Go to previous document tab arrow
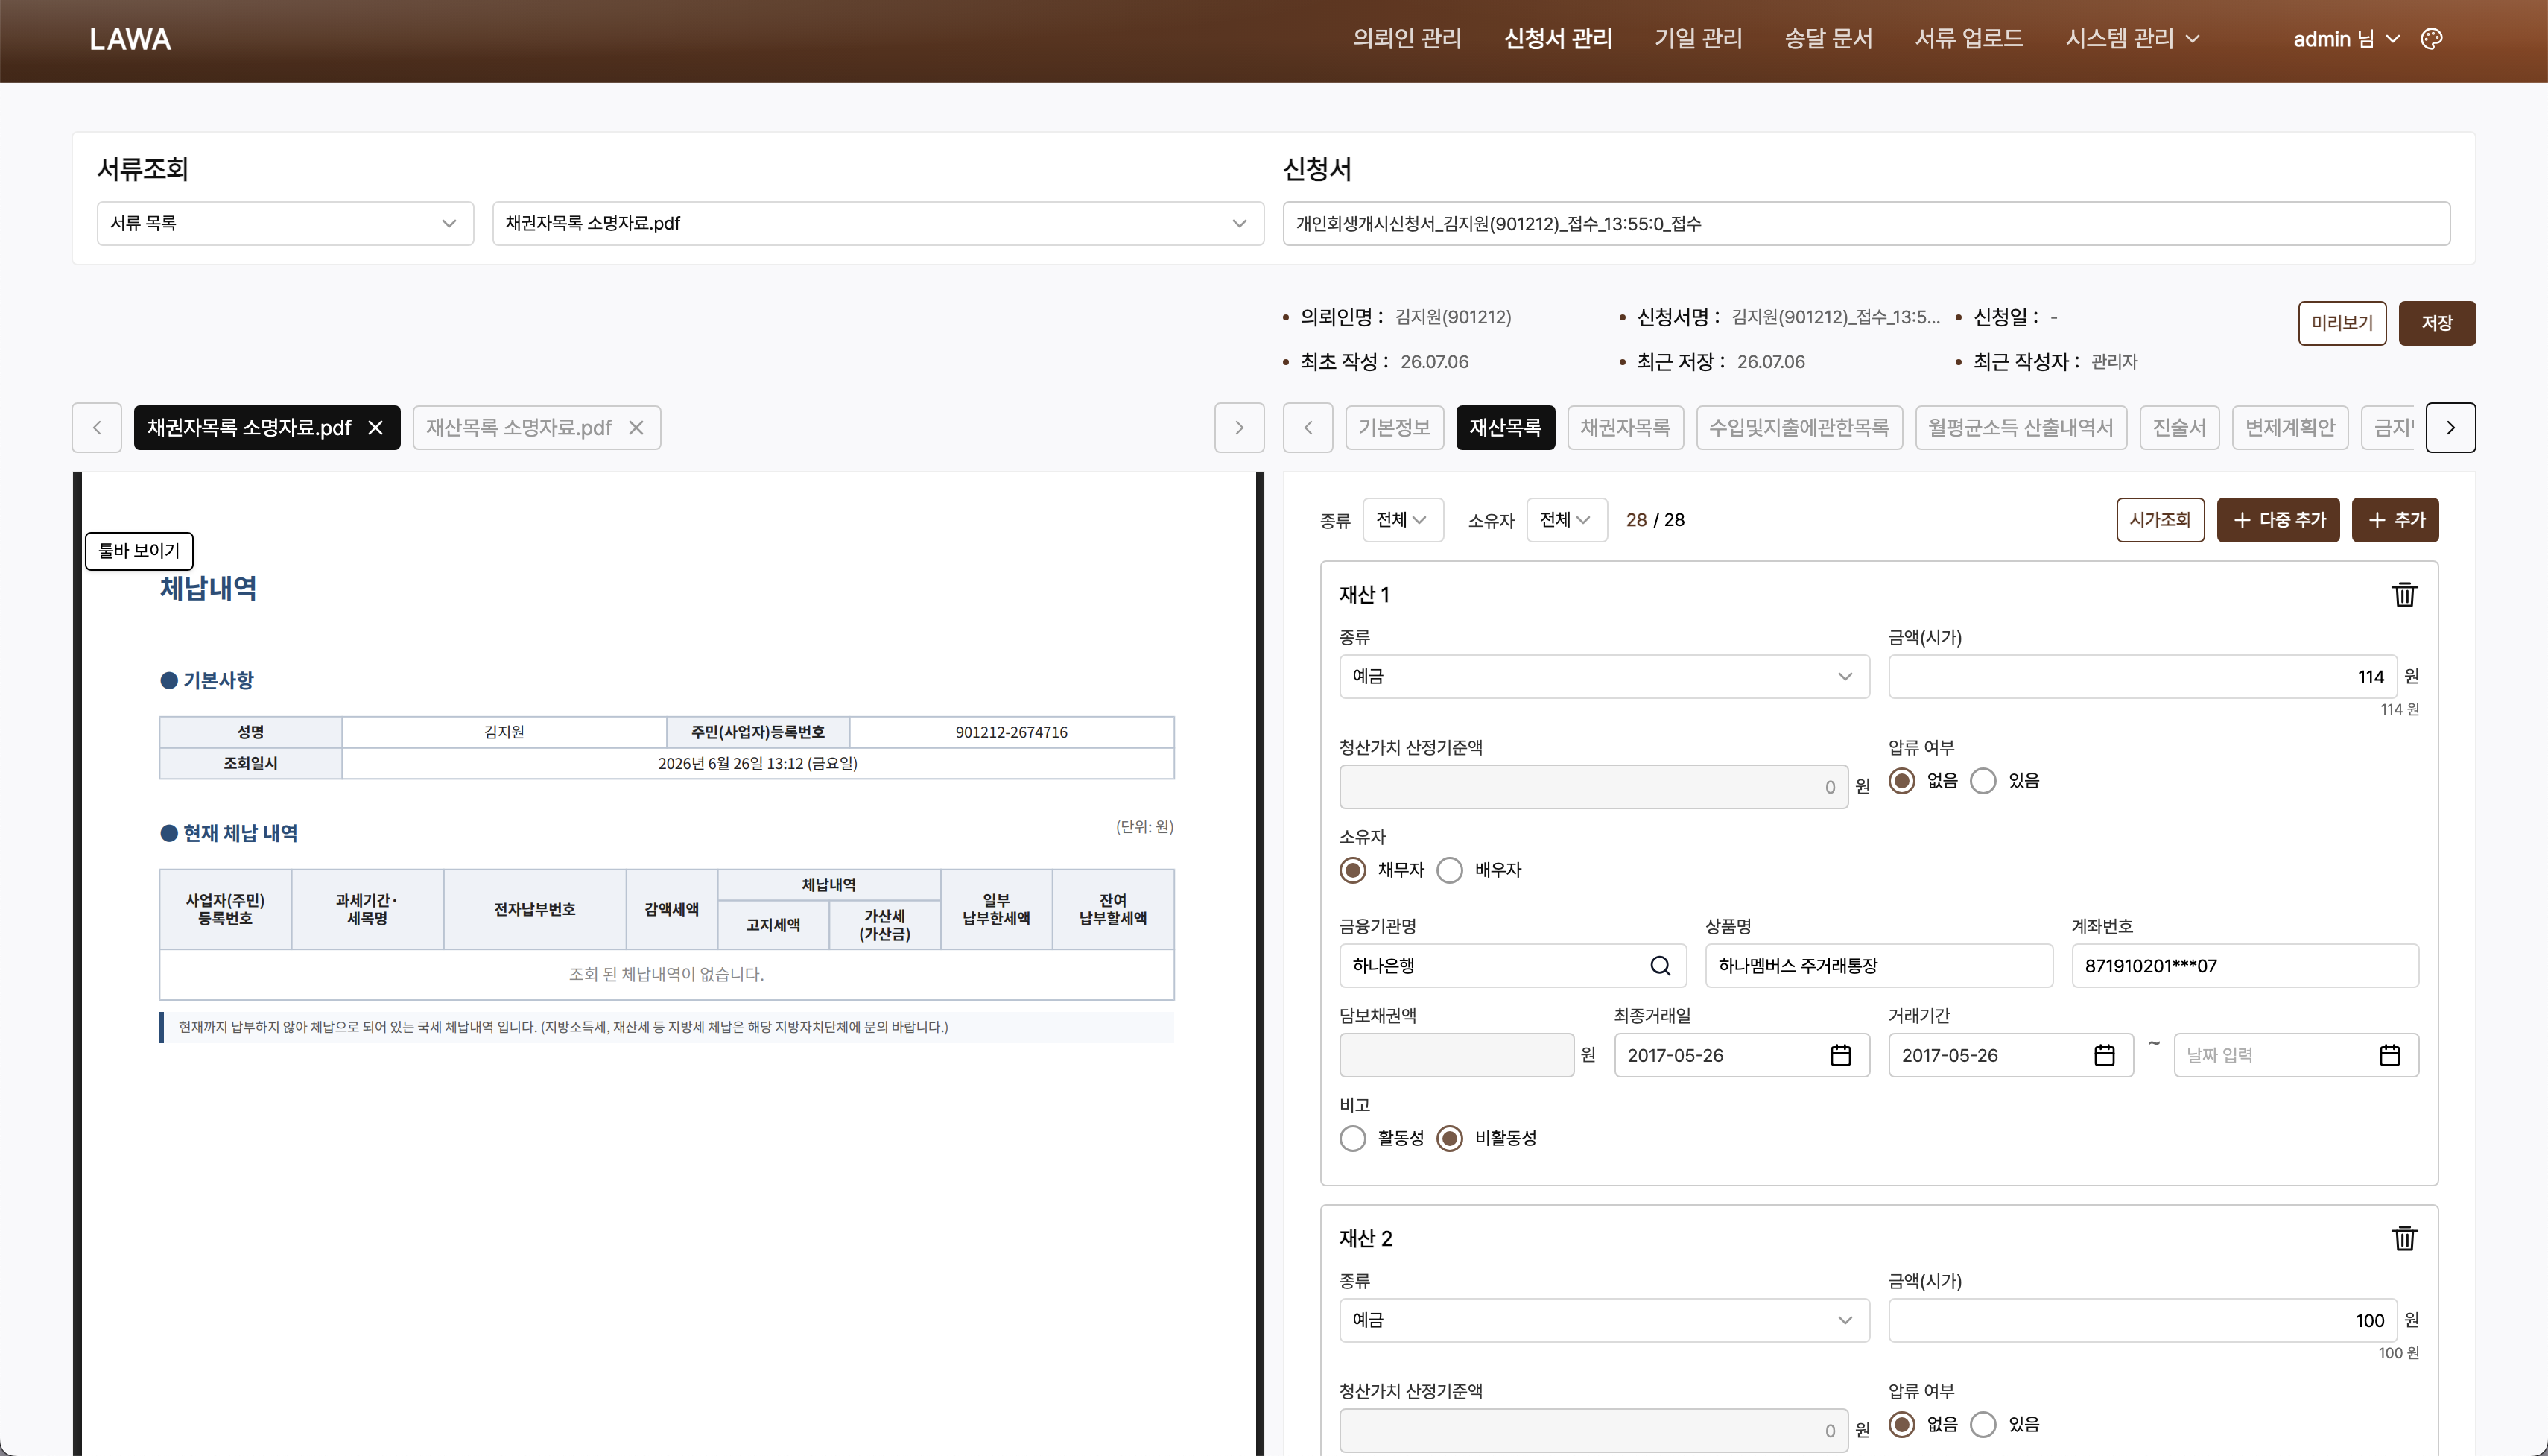Screen dimensions: 2548x1456 point(97,428)
